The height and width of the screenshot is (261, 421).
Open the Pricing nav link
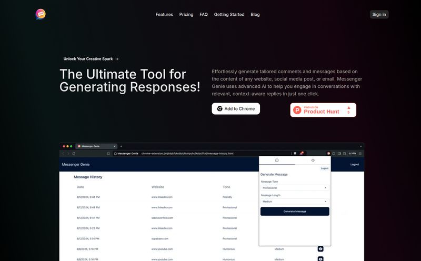tap(186, 15)
